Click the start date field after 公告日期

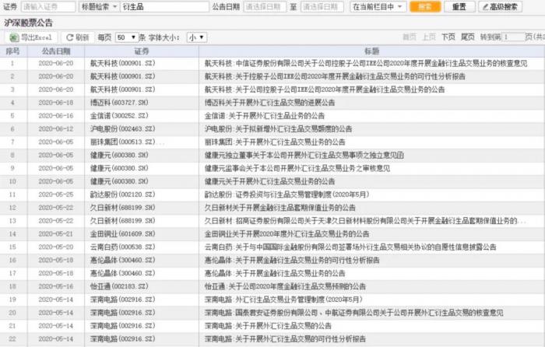(265, 6)
